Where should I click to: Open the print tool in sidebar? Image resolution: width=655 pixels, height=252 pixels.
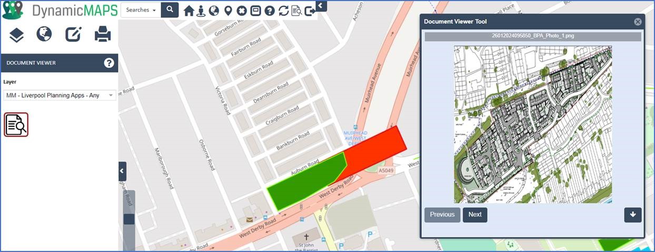[102, 35]
